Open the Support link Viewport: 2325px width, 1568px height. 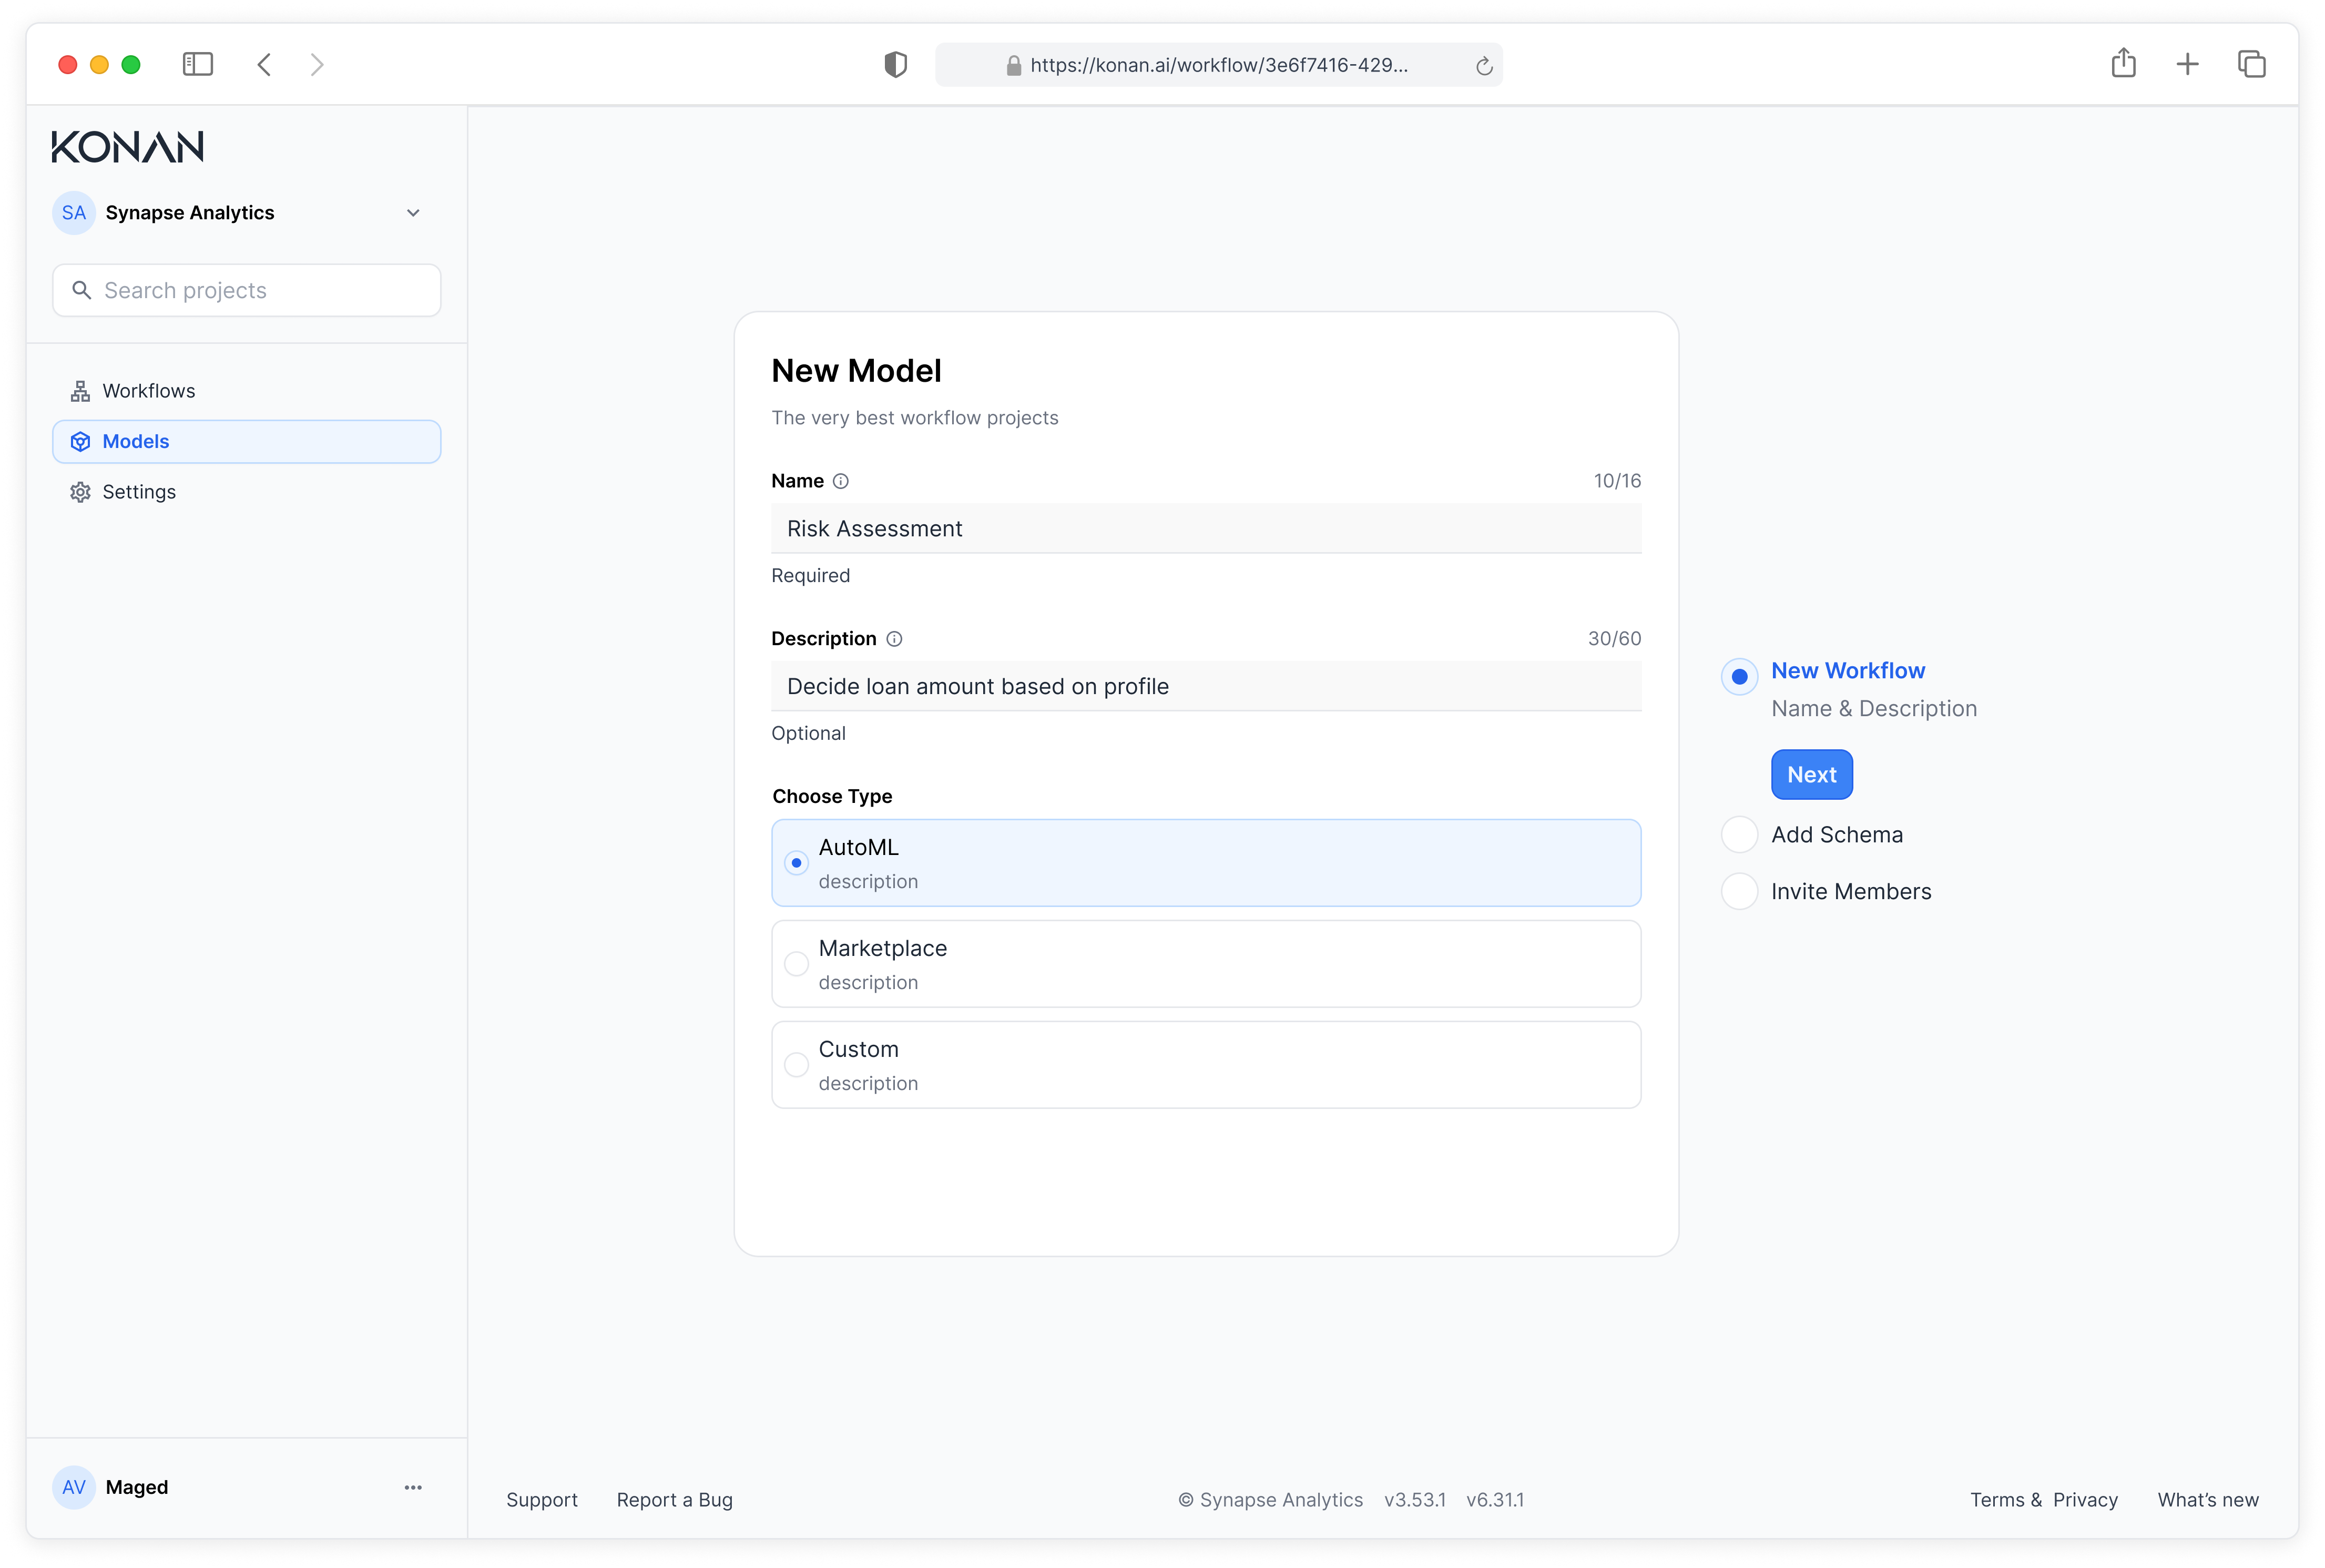[x=541, y=1500]
